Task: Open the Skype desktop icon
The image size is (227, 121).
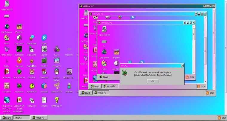Action: click(x=44, y=38)
